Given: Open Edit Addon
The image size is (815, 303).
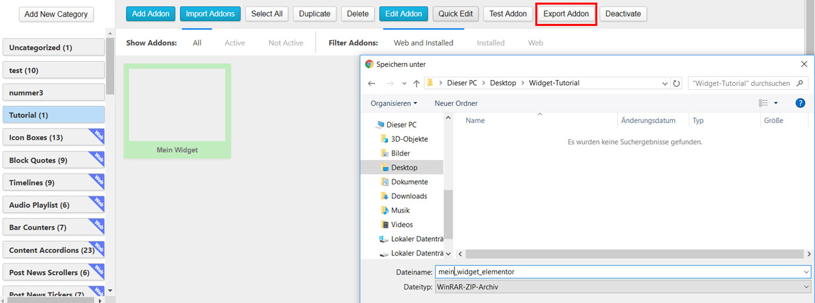Looking at the screenshot, I should (404, 14).
